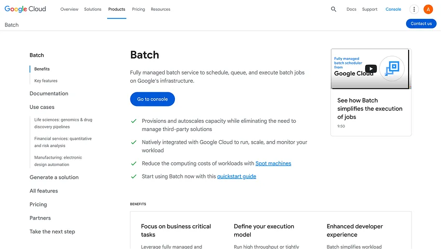Viewport: 441px width, 249px height.
Task: Click the Contact us button
Action: (x=421, y=24)
